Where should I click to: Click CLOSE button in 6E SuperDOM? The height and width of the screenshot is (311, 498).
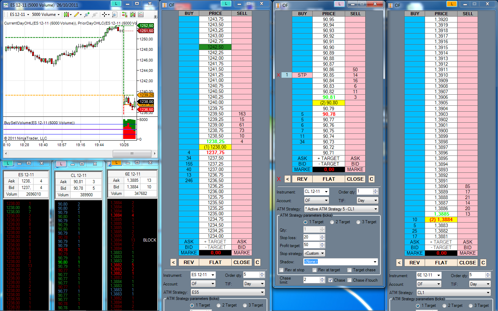468,263
